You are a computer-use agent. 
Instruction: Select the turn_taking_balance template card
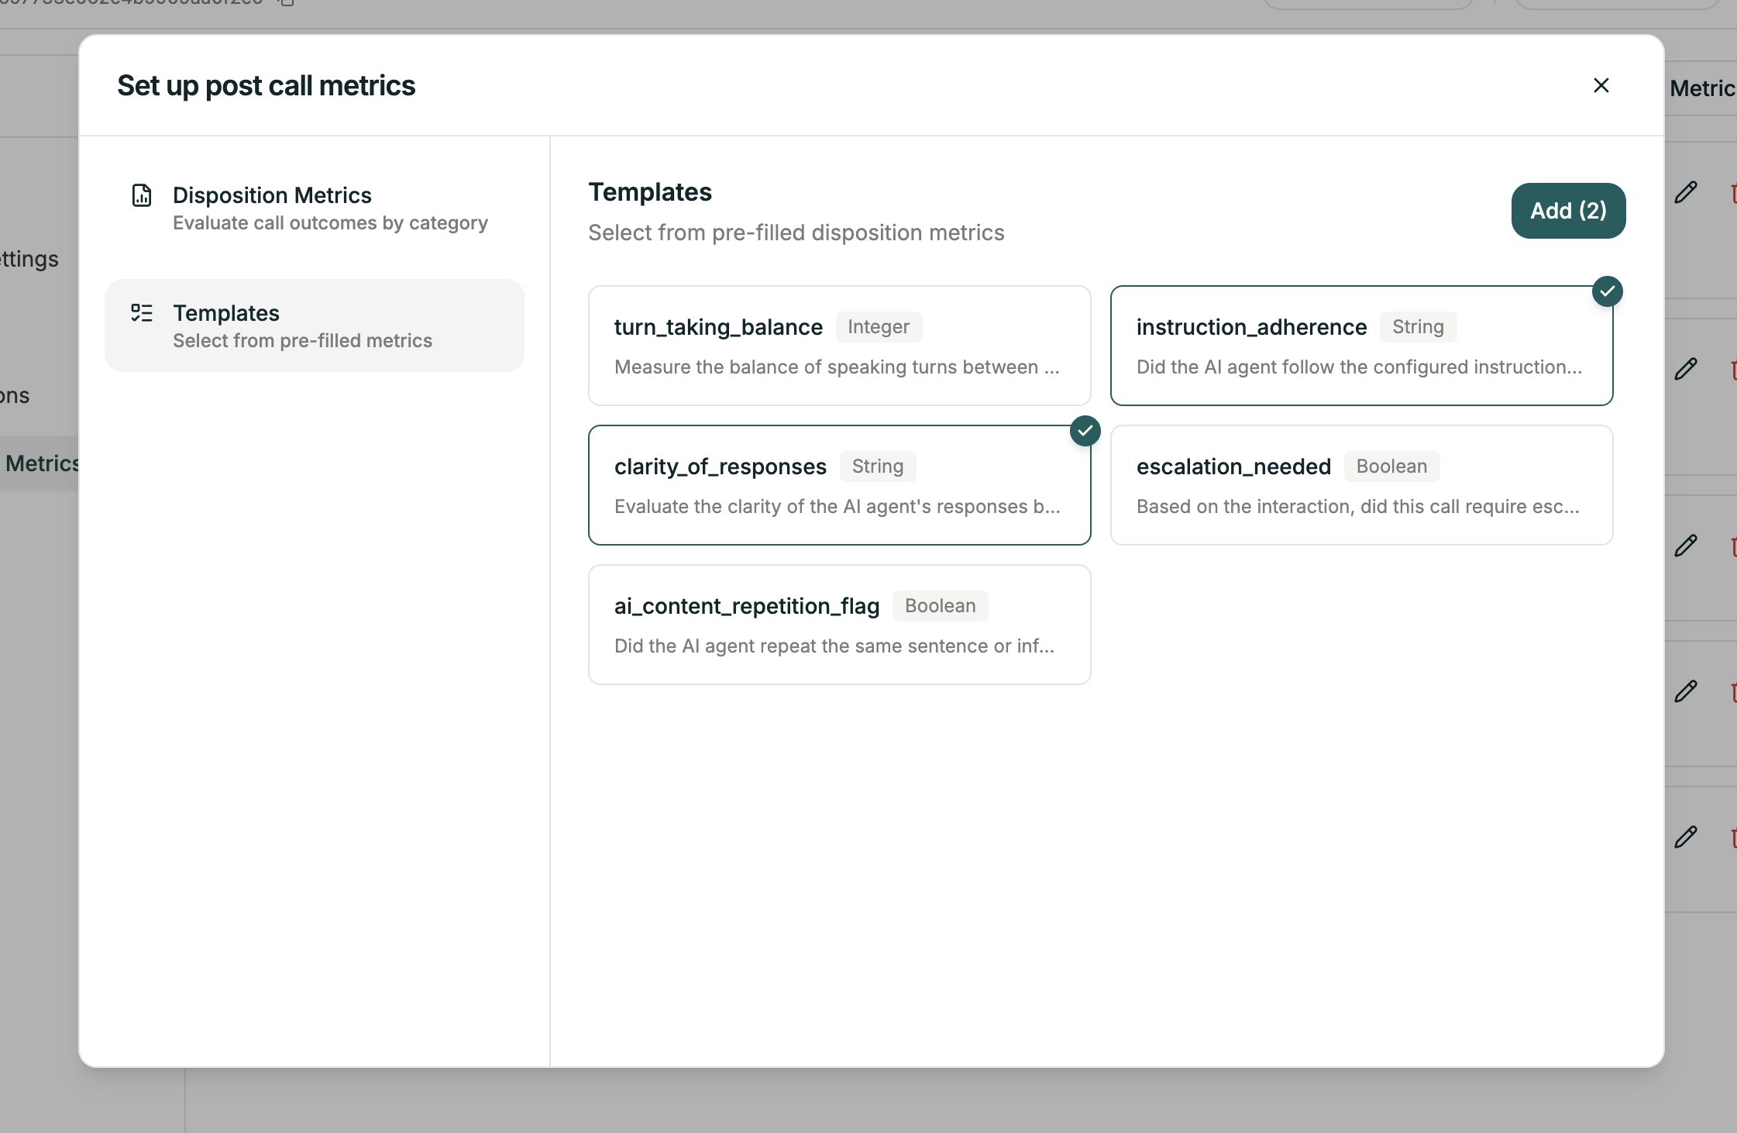tap(839, 346)
